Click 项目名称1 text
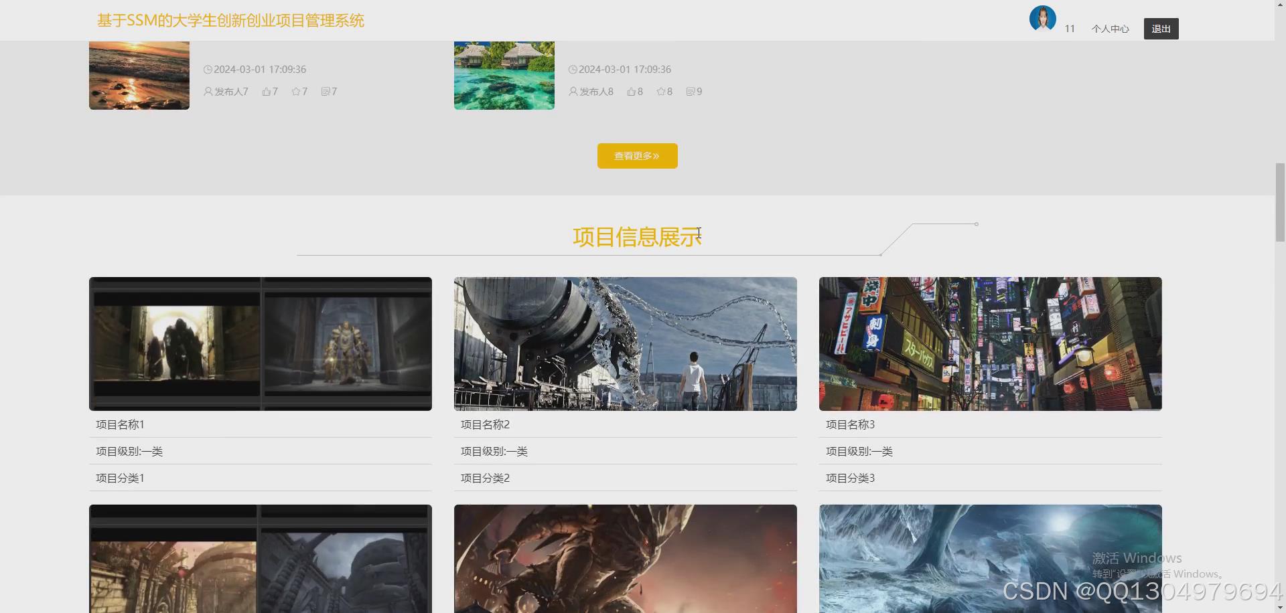This screenshot has height=613, width=1286. click(120, 425)
